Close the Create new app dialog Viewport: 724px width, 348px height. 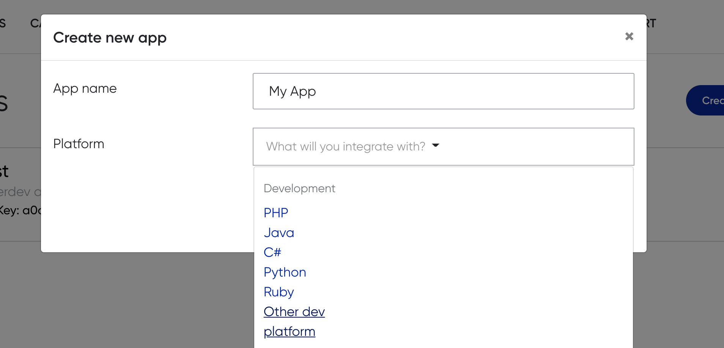click(x=629, y=36)
